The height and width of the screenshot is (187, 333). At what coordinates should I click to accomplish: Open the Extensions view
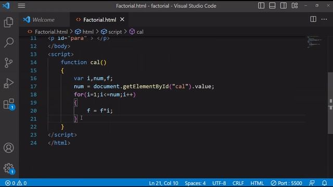(x=9, y=104)
